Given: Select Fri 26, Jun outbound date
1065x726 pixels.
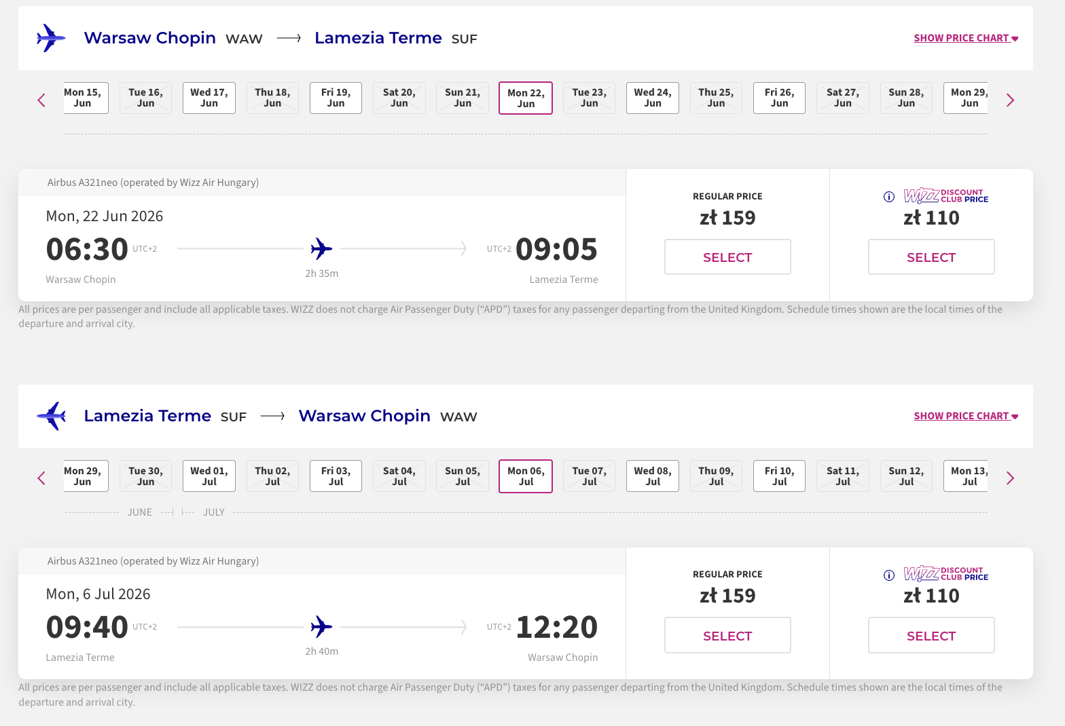Looking at the screenshot, I should click(x=779, y=98).
